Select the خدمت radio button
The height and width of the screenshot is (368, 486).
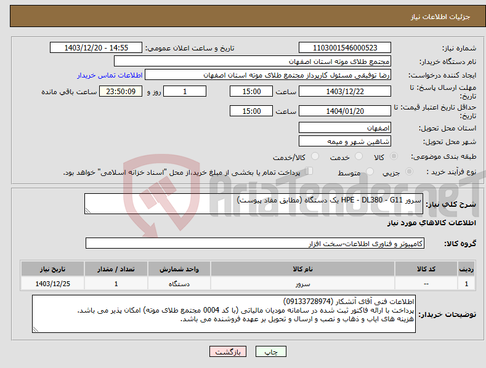click(x=358, y=156)
